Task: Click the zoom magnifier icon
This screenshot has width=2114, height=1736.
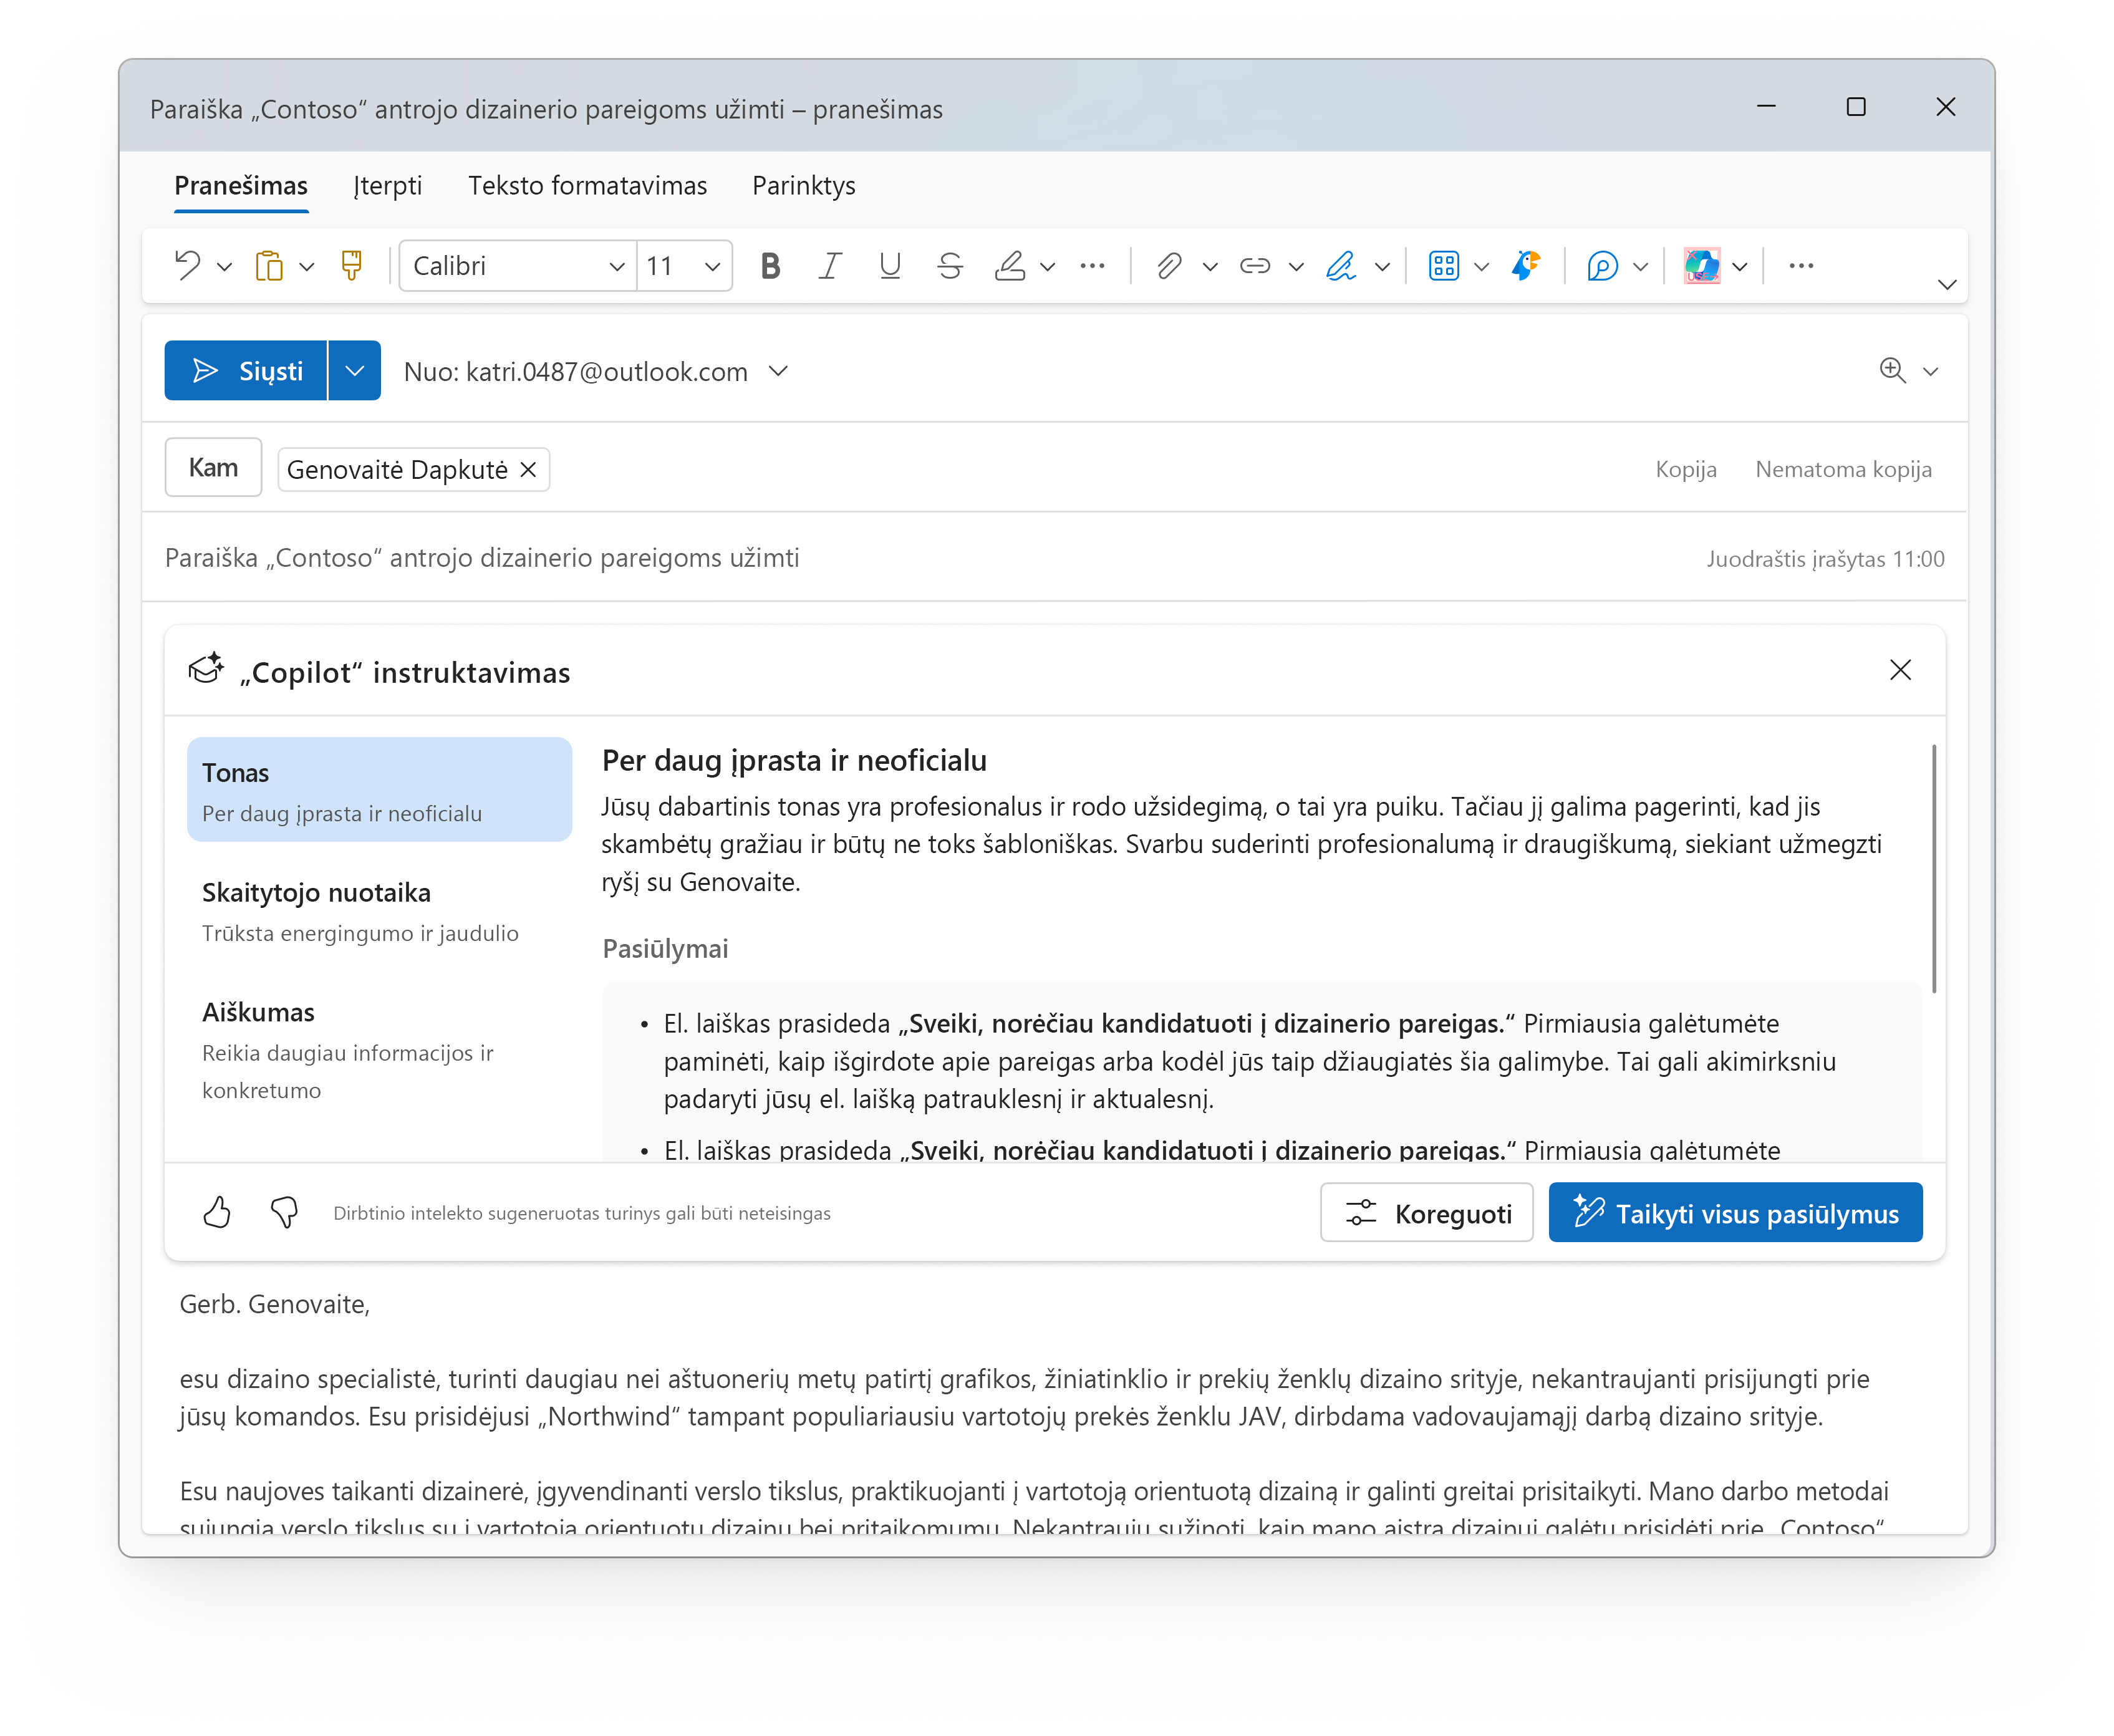Action: (1892, 371)
